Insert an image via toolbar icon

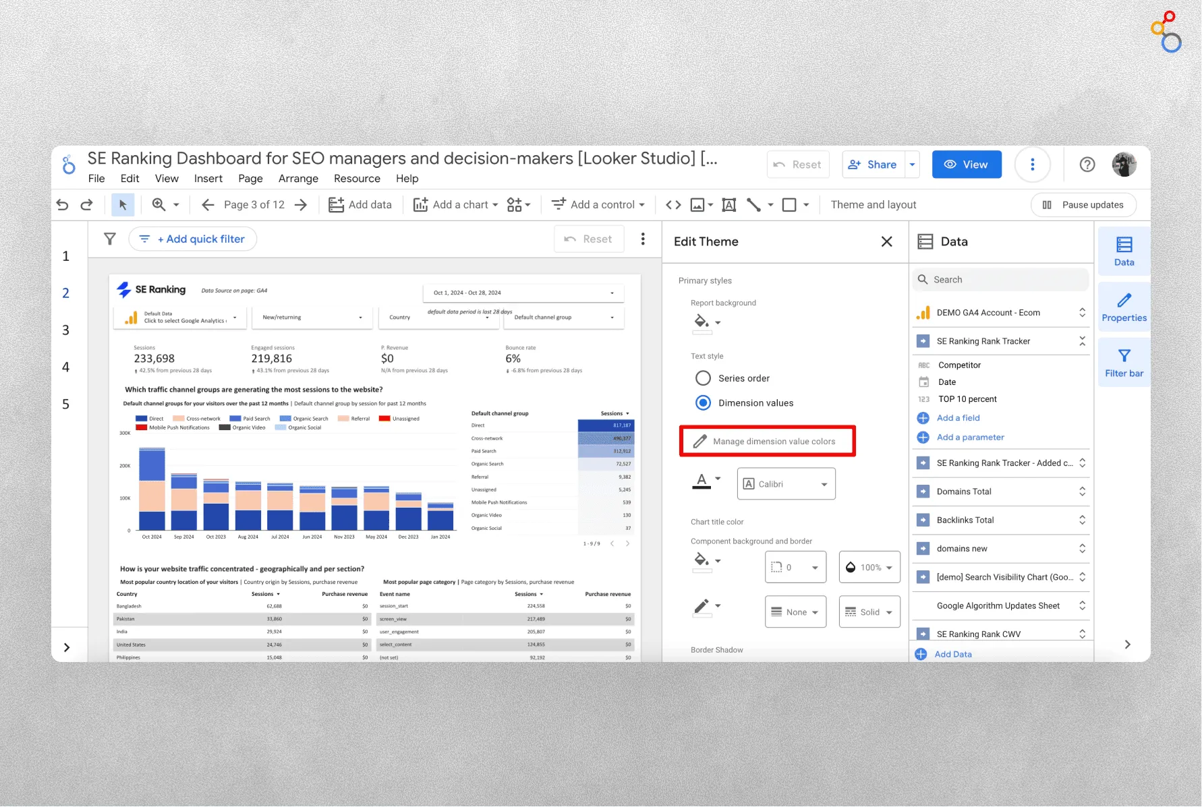pyautogui.click(x=697, y=205)
